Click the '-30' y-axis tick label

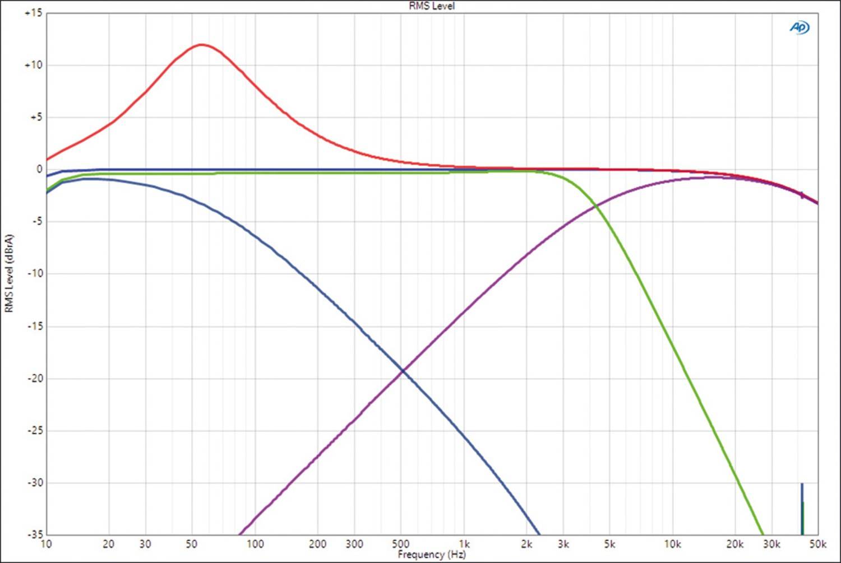pos(35,482)
